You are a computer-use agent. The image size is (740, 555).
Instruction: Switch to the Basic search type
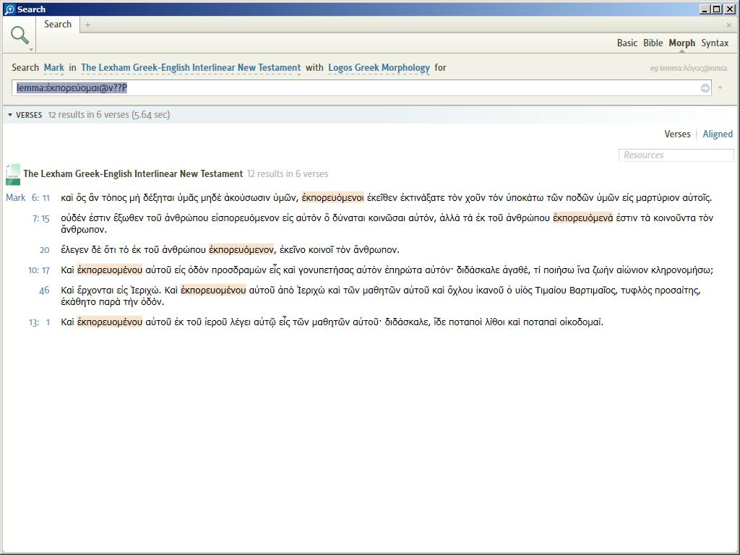[627, 43]
